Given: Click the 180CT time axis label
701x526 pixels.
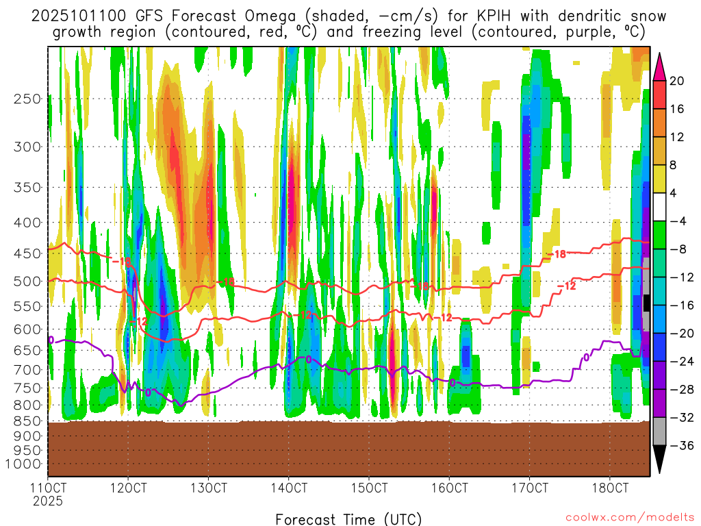Looking at the screenshot, I should click(x=610, y=488).
